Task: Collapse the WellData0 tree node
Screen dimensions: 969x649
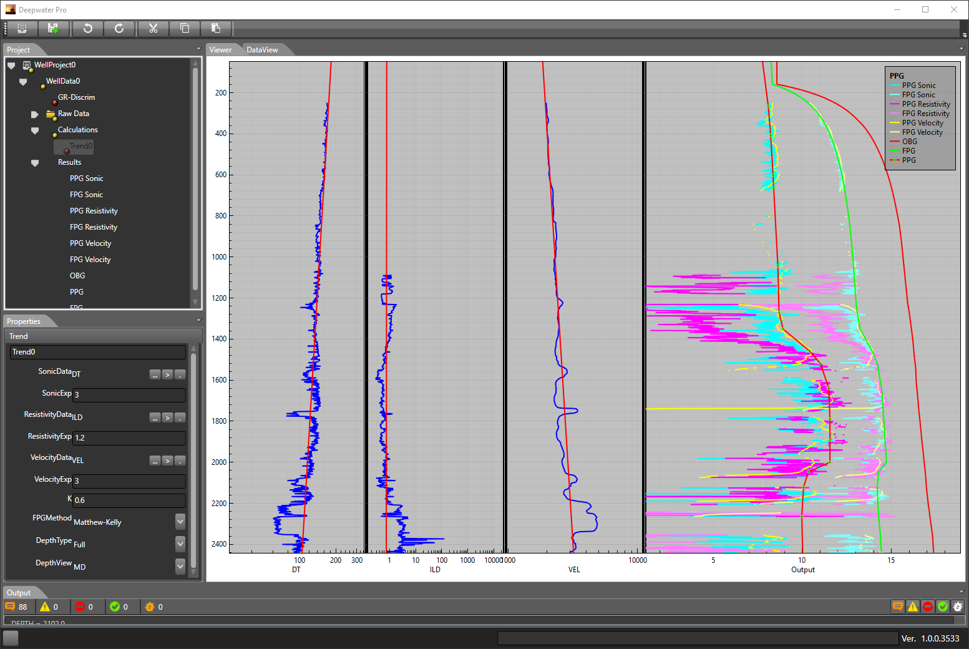Action: (x=23, y=82)
